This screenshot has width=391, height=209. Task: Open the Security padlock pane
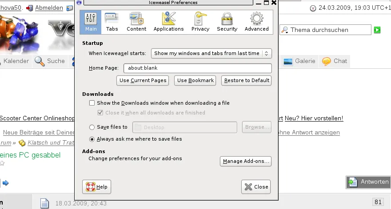pyautogui.click(x=227, y=22)
